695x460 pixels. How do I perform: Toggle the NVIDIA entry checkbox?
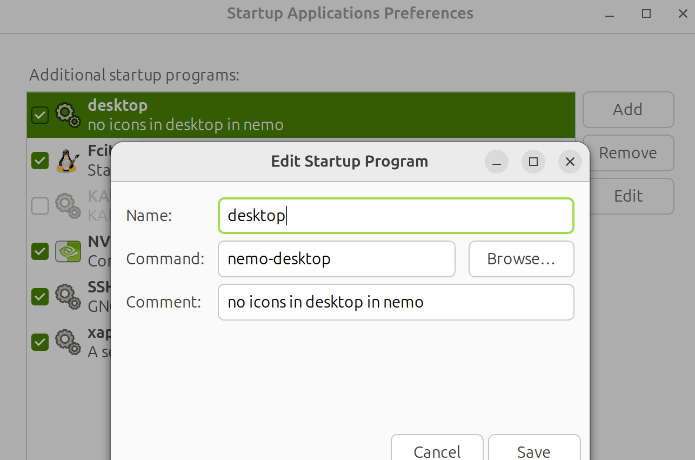pos(40,251)
